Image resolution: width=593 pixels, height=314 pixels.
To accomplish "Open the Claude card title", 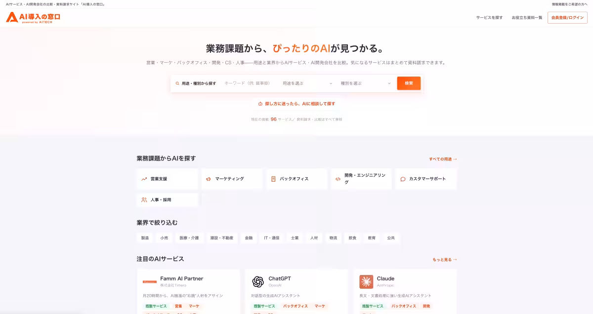I will click(385, 278).
